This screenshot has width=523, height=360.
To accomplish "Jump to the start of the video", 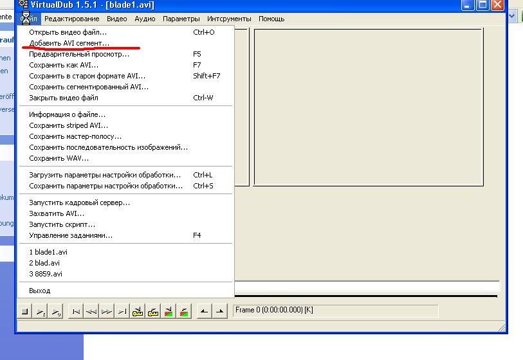I will 76,312.
